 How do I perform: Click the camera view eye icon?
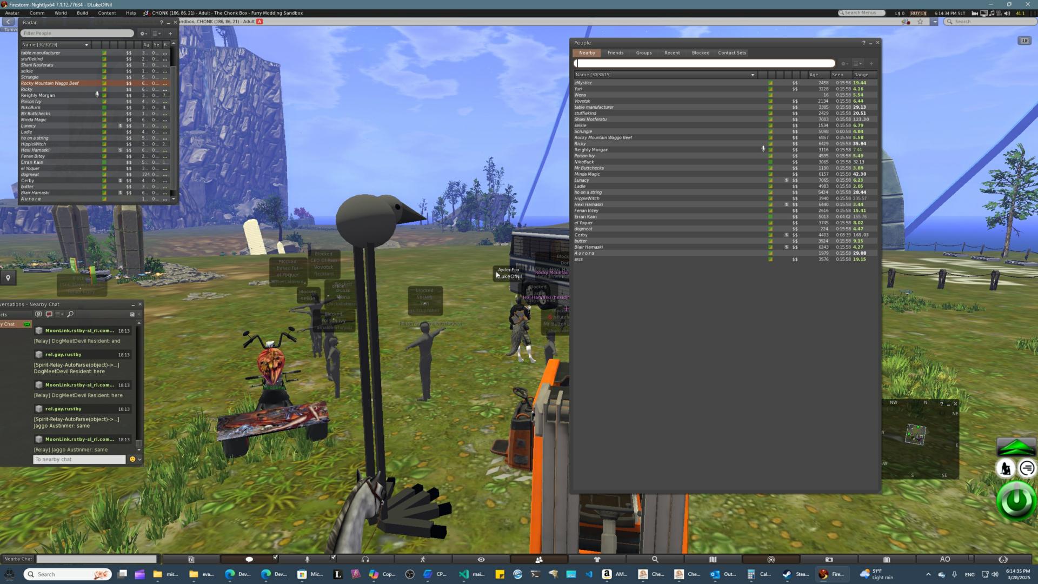tap(481, 559)
